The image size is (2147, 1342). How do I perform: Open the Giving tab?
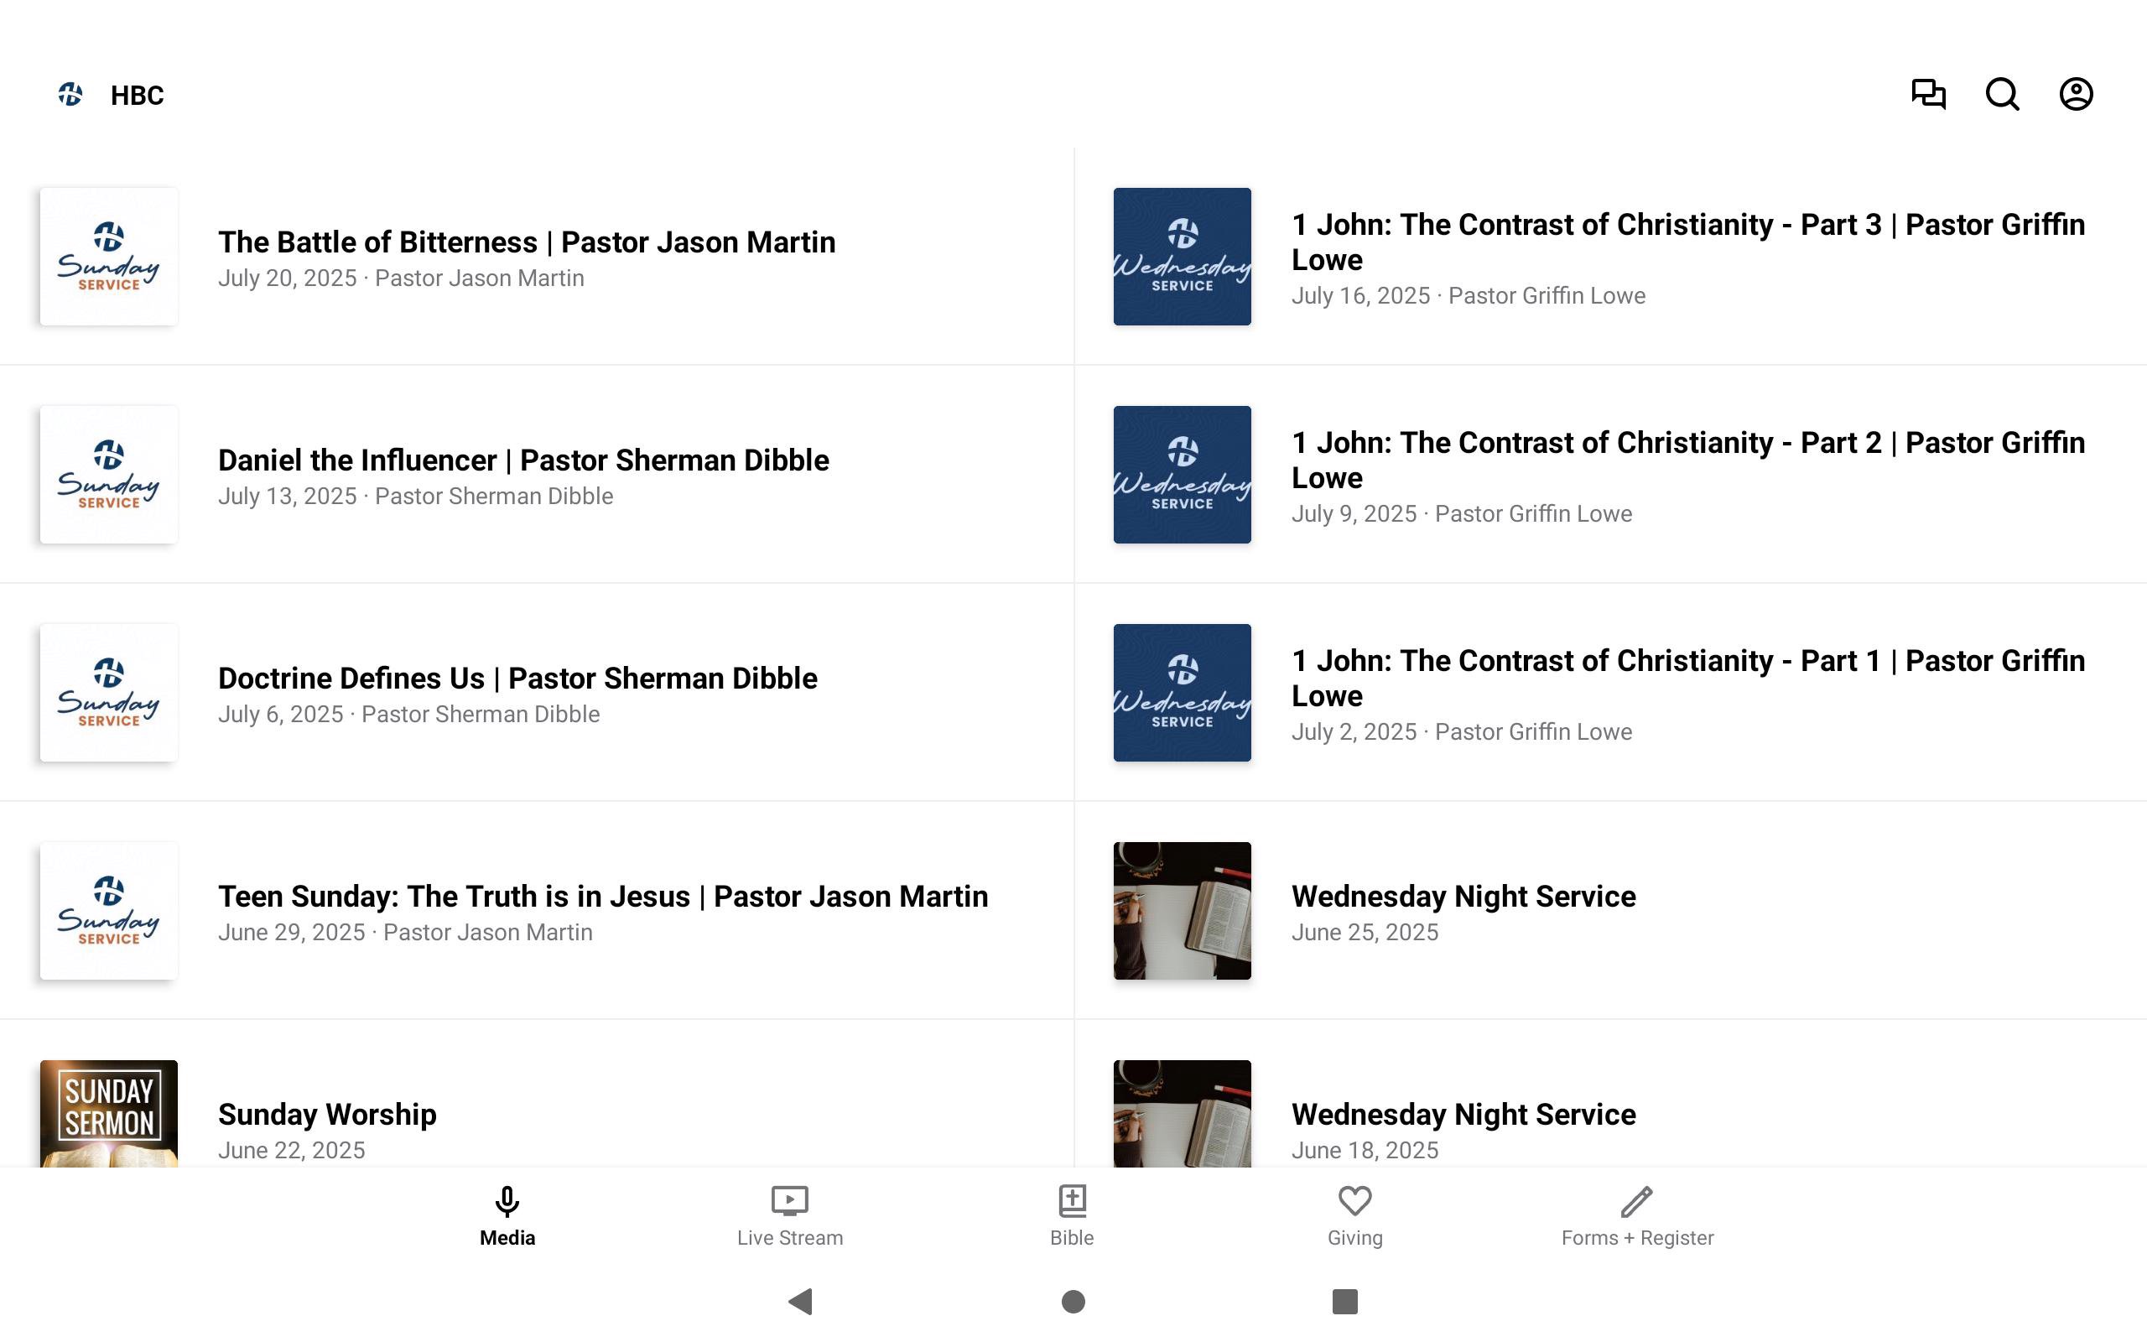pos(1354,1216)
